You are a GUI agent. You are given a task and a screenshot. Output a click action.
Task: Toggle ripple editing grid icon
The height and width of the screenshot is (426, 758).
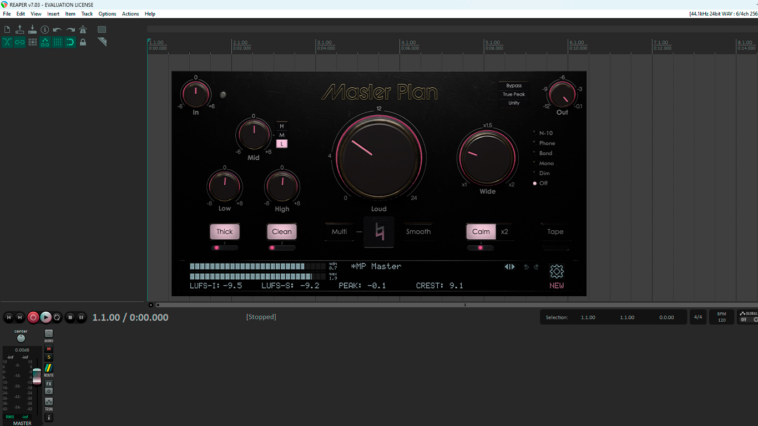[32, 42]
